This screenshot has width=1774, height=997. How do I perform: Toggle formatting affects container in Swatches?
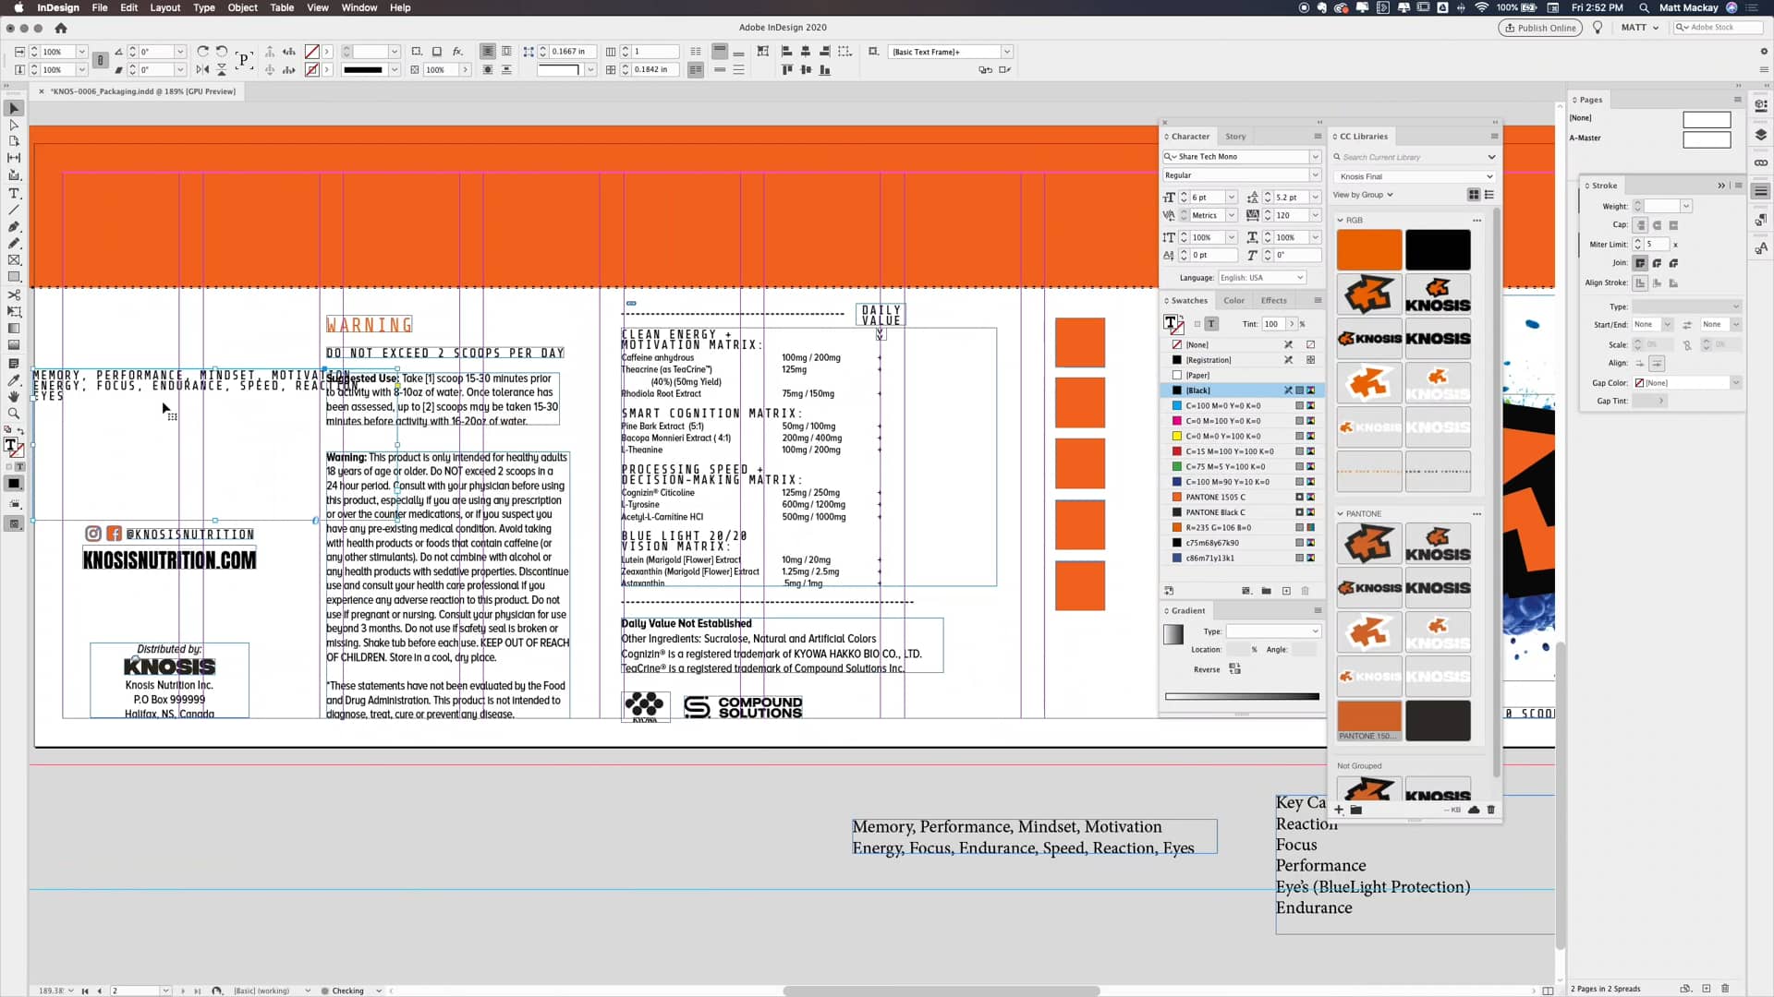coord(1197,324)
